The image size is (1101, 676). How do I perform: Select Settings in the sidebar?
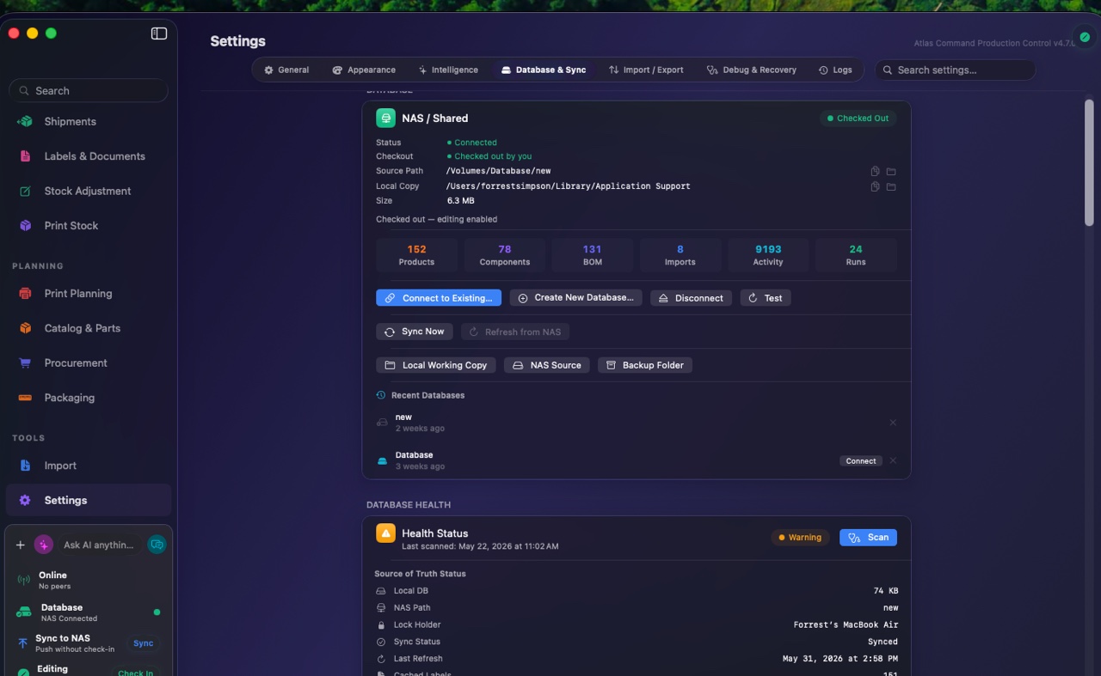coord(89,500)
